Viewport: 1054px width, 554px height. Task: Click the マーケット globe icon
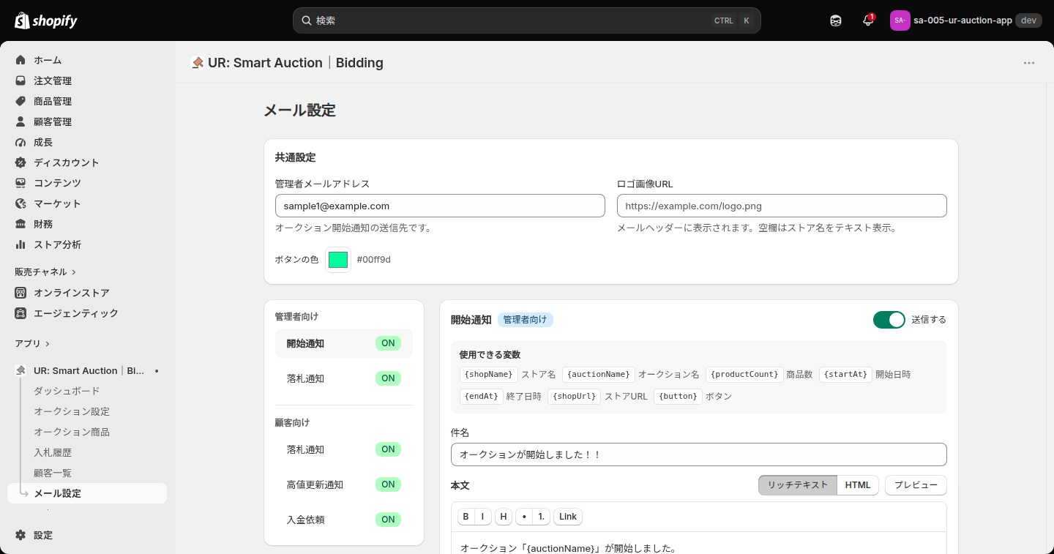(x=20, y=203)
